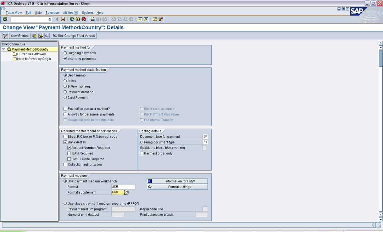
Task: Click the Format input field containing ACH
Action: (123, 187)
